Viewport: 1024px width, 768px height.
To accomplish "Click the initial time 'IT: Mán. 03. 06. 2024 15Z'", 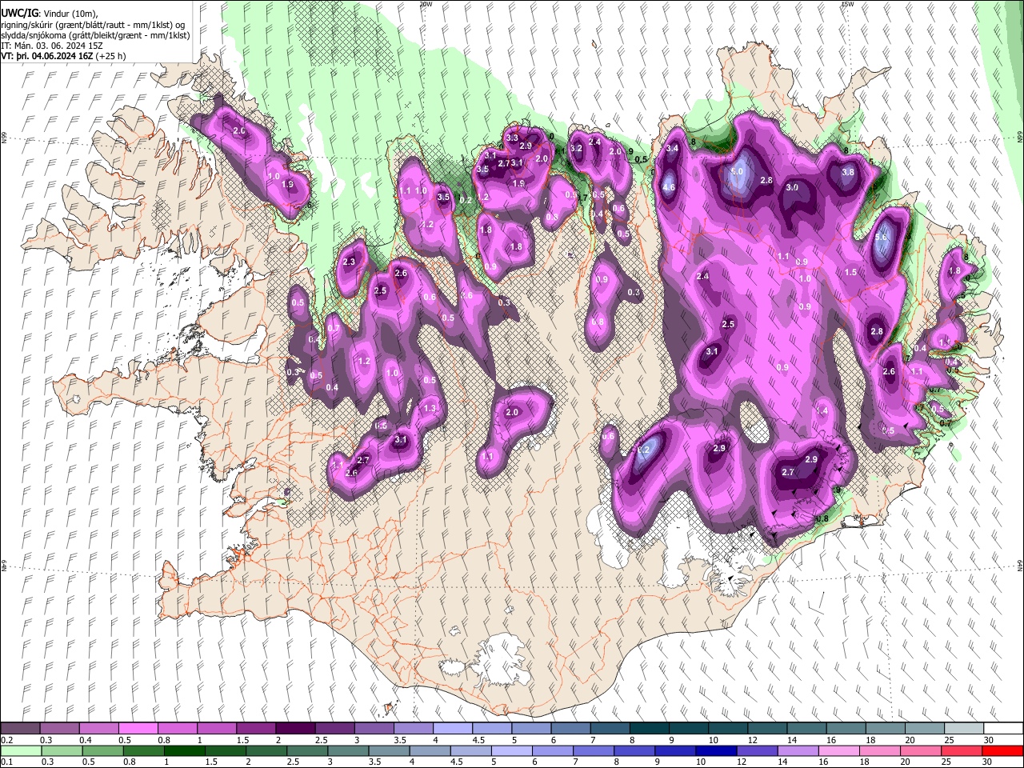I will coord(54,46).
